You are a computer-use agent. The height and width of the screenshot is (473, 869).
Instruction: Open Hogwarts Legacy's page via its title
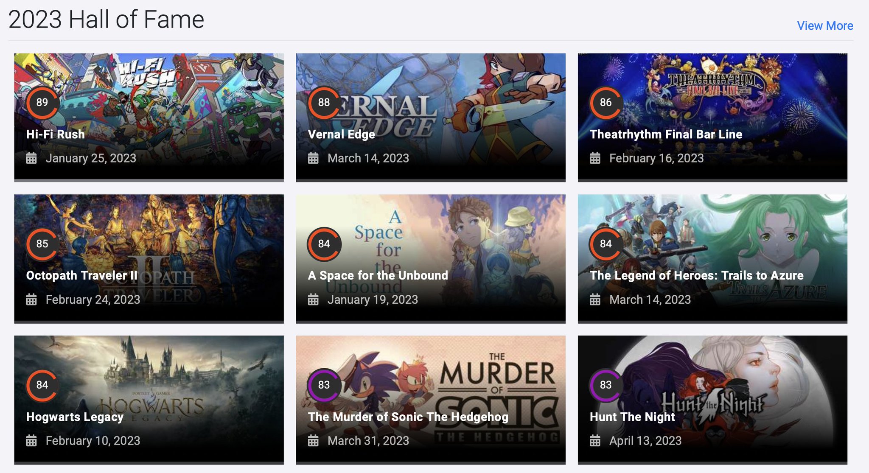pyautogui.click(x=75, y=417)
